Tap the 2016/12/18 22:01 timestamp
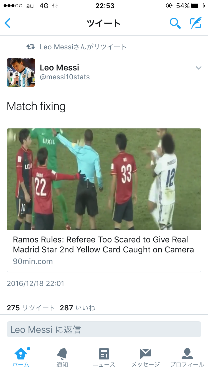 [35, 283]
